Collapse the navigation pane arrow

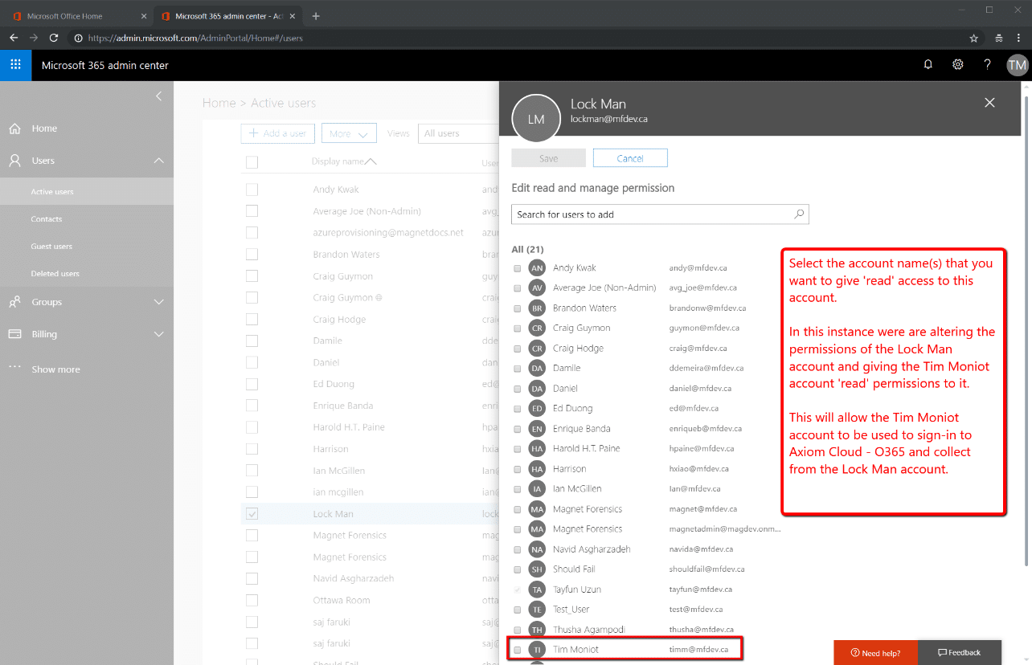158,96
